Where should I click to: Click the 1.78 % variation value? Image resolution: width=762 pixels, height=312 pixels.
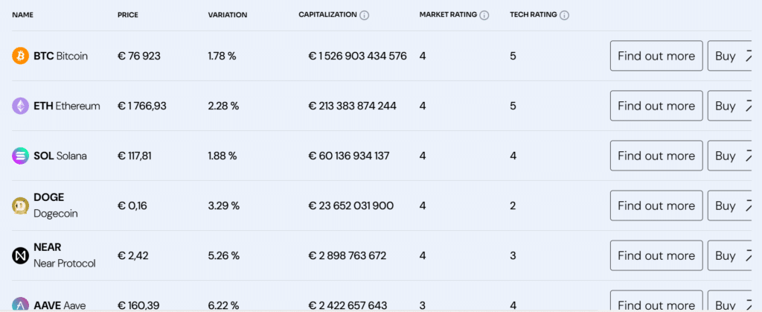pos(222,56)
